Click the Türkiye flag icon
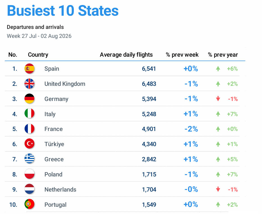This screenshot has height=214, width=262. [x=29, y=144]
